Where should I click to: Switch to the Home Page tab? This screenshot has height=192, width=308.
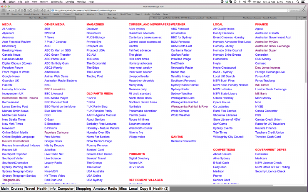[x=112, y=18]
